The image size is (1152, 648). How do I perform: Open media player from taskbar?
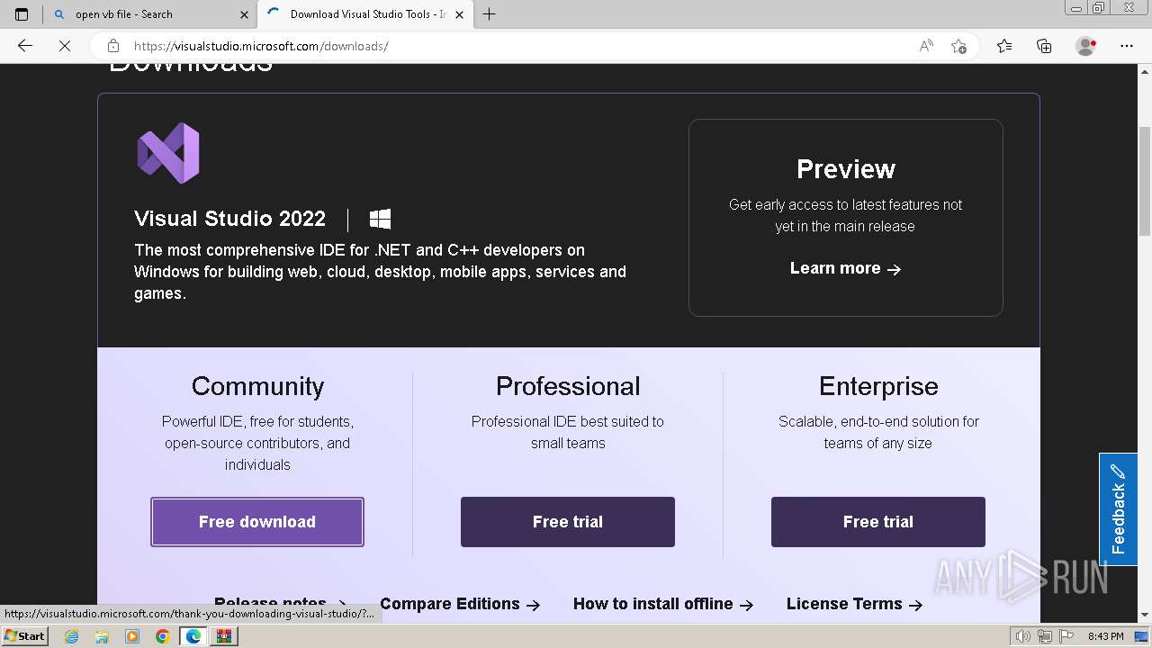click(x=132, y=636)
